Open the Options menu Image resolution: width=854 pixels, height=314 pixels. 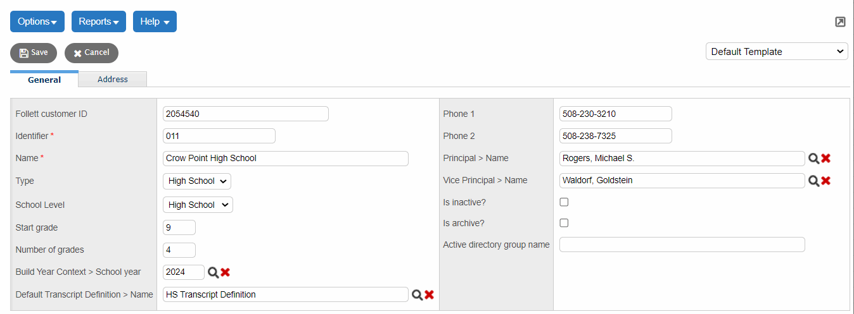[x=37, y=21]
